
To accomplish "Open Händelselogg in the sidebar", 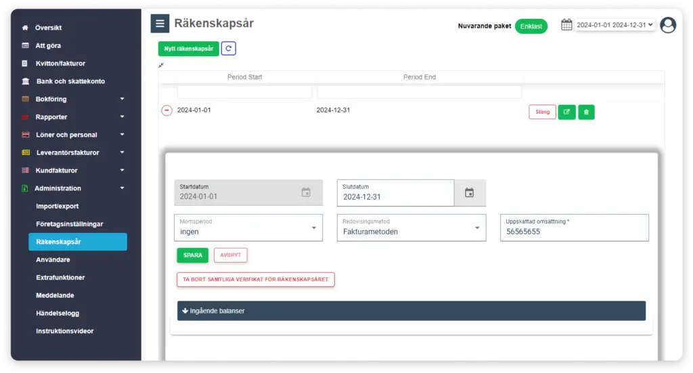I will 58,313.
